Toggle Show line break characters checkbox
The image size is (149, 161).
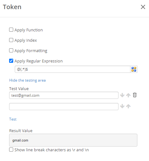11,150
